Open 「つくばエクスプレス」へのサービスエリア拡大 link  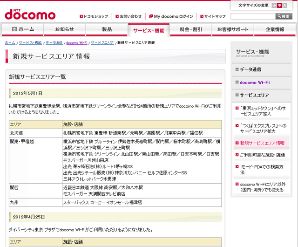263,129
